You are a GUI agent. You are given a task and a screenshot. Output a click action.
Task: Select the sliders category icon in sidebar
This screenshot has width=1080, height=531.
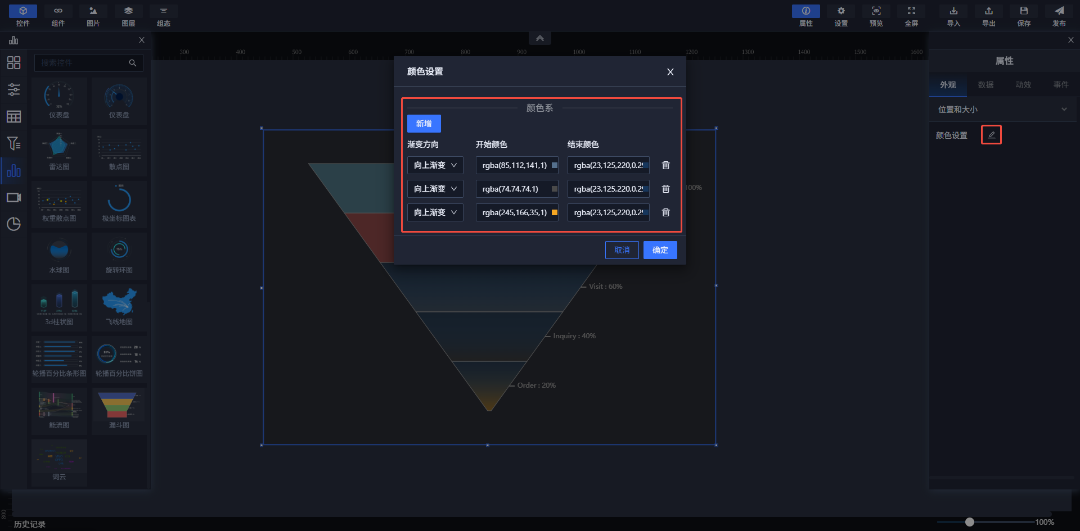tap(13, 89)
